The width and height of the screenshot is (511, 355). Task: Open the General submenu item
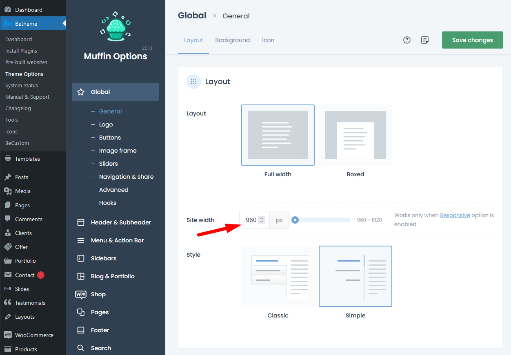pyautogui.click(x=111, y=111)
